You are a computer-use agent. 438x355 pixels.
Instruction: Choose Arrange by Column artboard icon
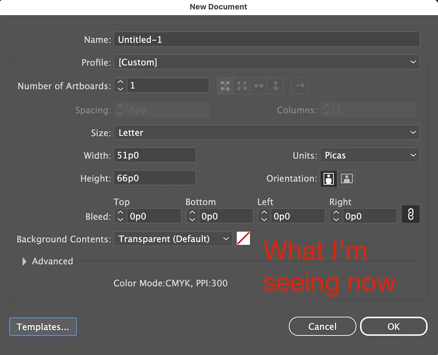click(x=276, y=86)
